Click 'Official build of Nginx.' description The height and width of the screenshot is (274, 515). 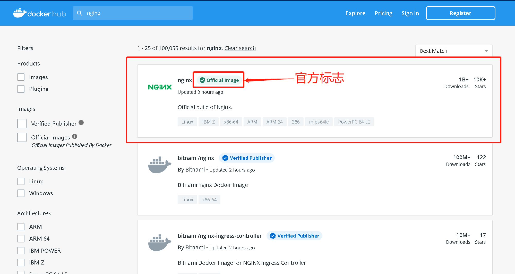205,107
